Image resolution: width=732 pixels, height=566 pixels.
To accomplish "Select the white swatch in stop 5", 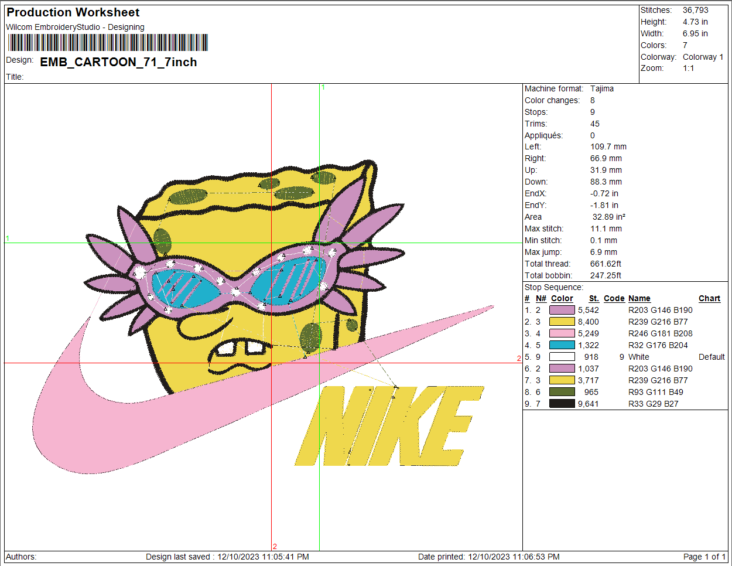I will [562, 357].
